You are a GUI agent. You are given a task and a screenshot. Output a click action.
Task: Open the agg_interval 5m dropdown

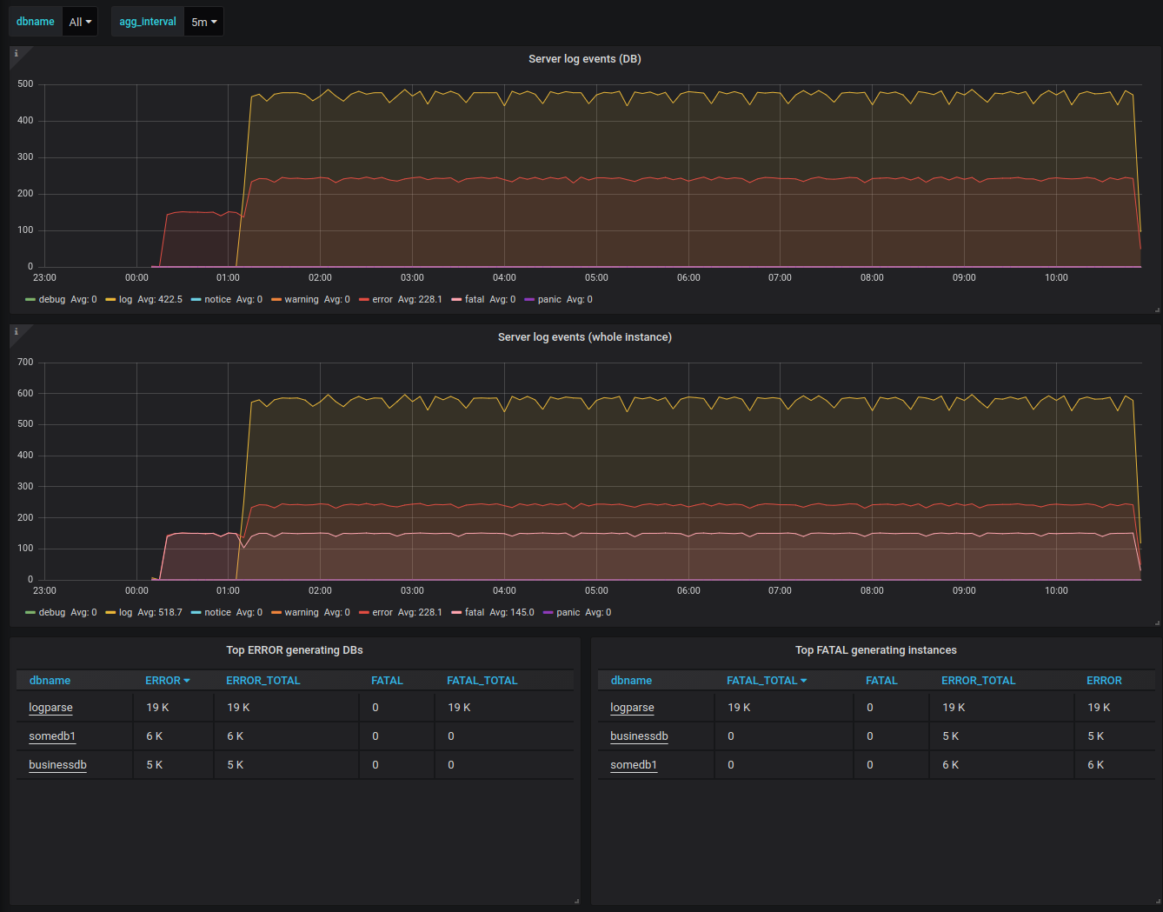point(204,22)
